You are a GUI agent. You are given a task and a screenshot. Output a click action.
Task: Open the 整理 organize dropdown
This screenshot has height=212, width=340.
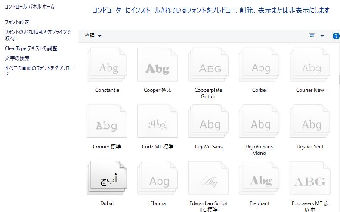click(93, 36)
